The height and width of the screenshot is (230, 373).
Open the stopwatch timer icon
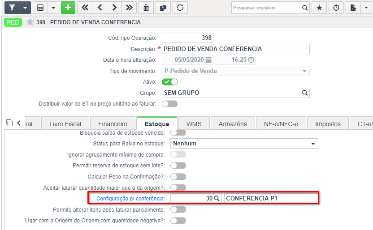coord(336,8)
